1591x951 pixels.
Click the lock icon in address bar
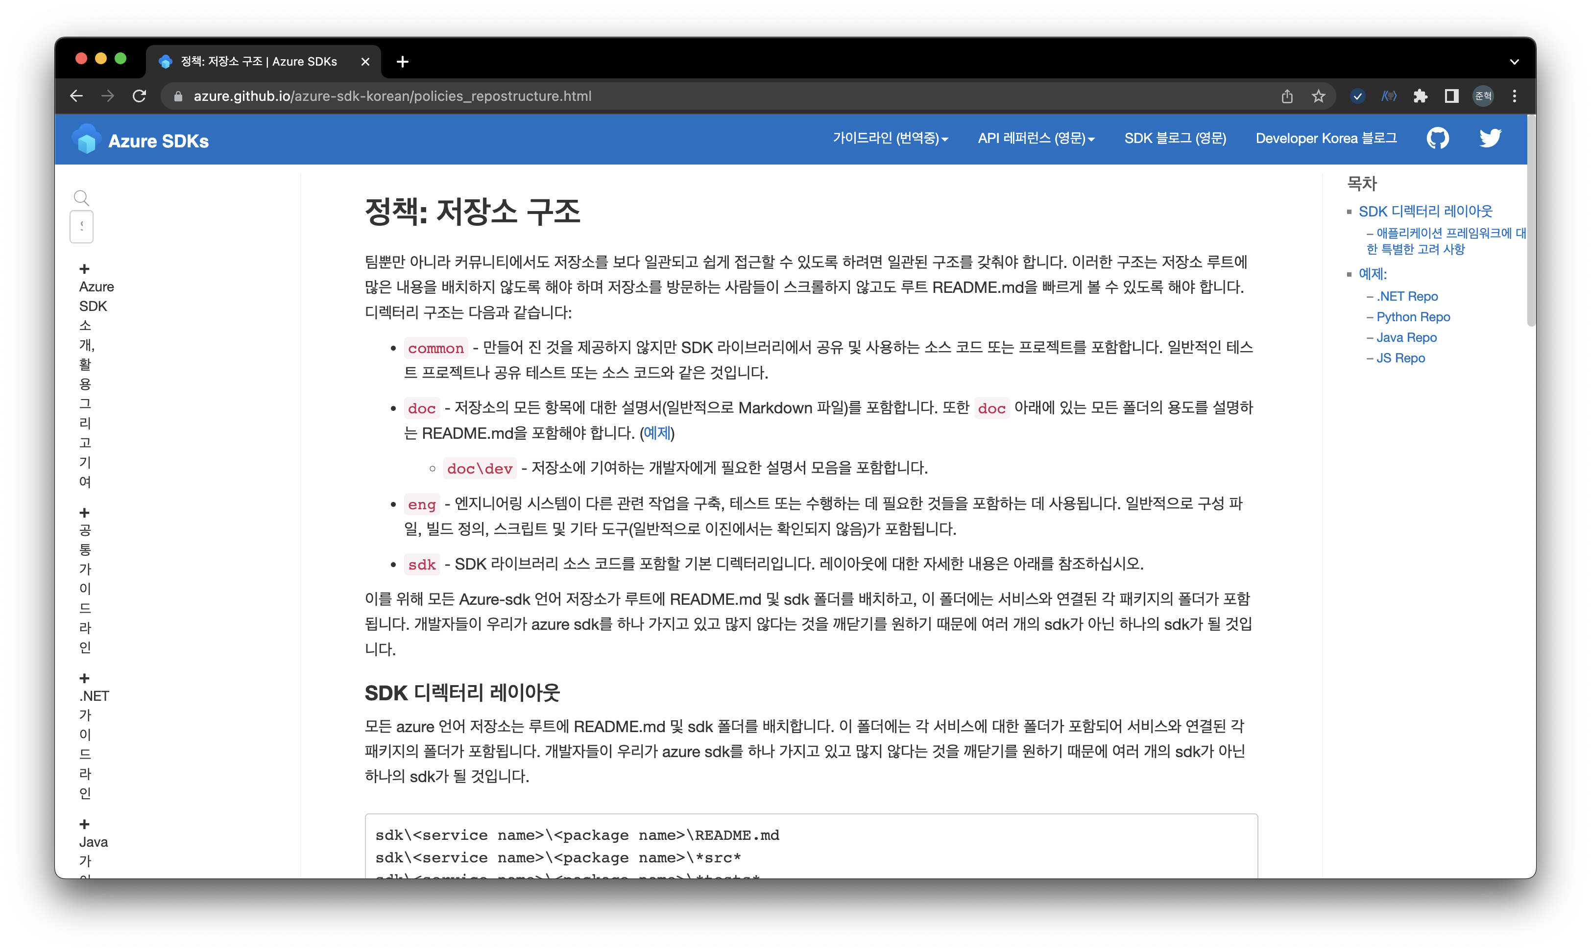click(179, 96)
